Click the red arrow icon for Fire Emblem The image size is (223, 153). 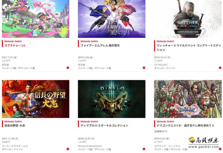[x=144, y=68]
